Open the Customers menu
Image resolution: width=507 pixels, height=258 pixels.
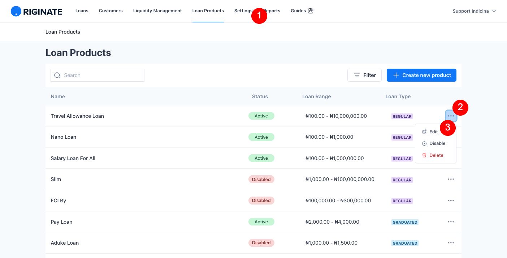(111, 11)
